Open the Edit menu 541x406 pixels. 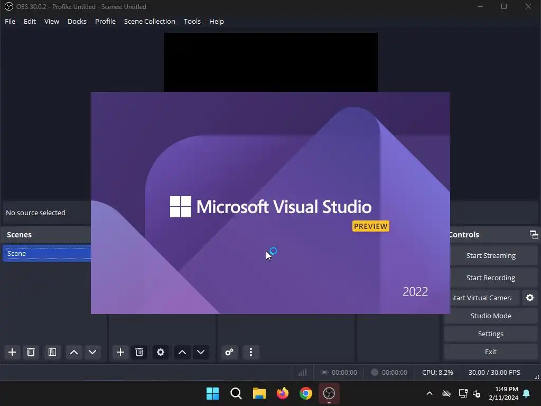pos(30,21)
